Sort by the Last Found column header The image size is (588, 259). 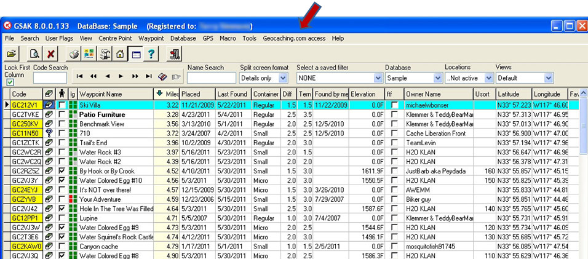tap(233, 94)
